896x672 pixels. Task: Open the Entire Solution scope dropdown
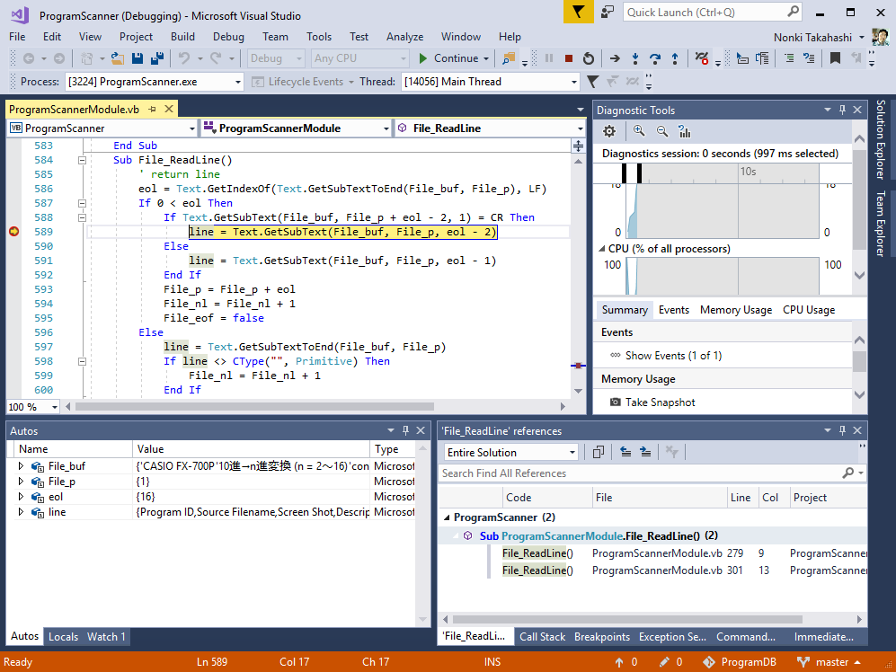click(572, 453)
